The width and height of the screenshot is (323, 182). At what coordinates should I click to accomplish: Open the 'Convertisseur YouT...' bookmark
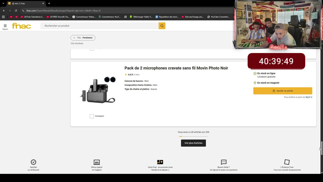[x=110, y=17]
